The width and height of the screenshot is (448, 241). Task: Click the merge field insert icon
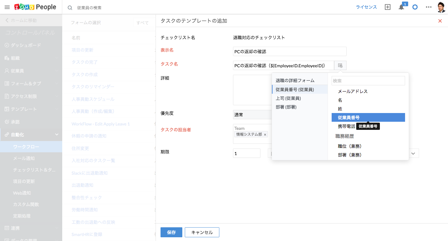(340, 65)
